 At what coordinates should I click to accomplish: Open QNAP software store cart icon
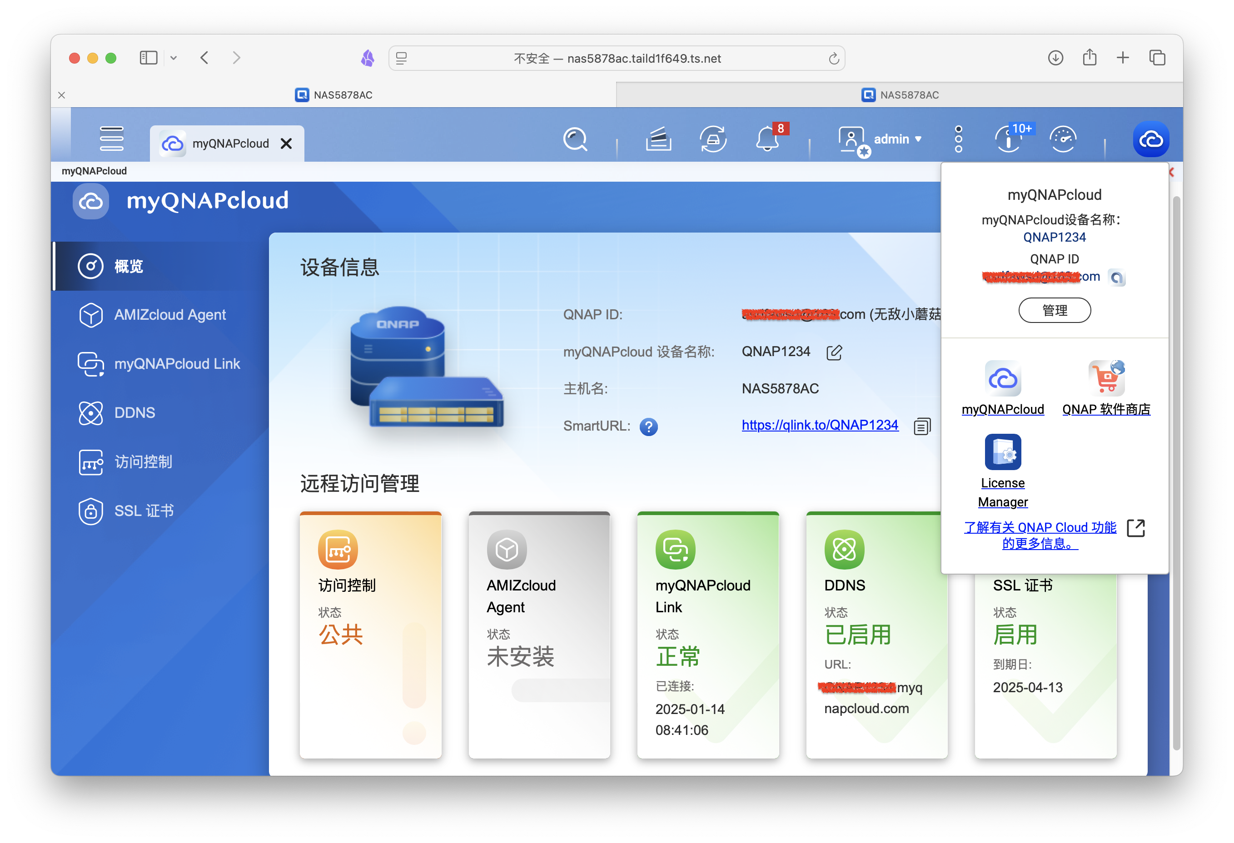click(x=1106, y=378)
